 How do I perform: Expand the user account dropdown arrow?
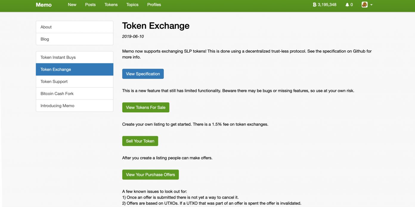pyautogui.click(x=371, y=5)
